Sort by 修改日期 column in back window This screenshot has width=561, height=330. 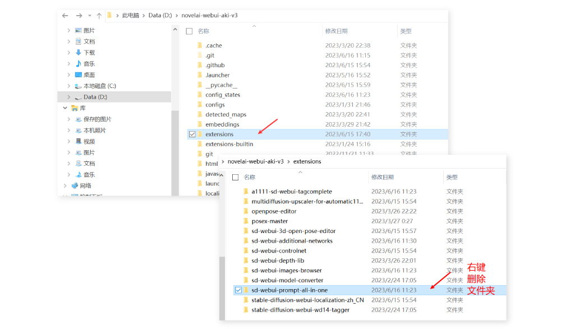pyautogui.click(x=336, y=31)
